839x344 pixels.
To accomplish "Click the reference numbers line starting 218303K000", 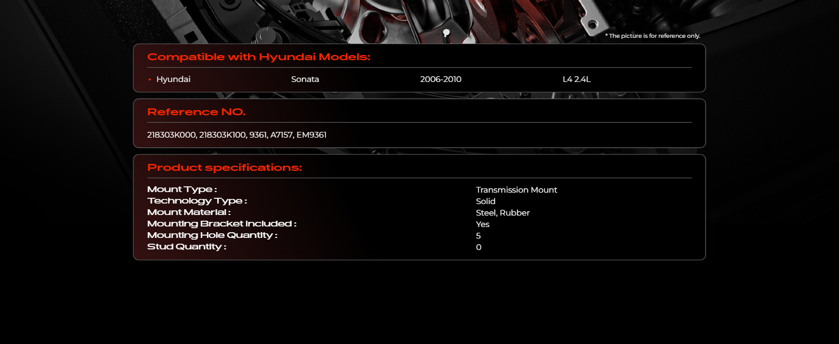I will (237, 135).
